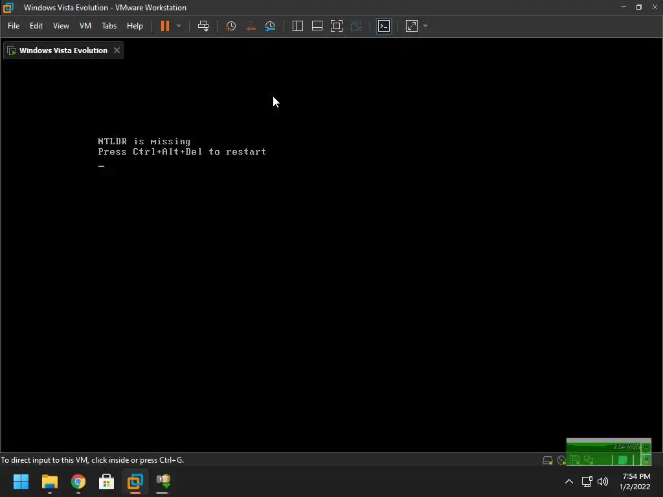This screenshot has width=663, height=497.
Task: Click the floppy drive status icon
Action: point(575,460)
